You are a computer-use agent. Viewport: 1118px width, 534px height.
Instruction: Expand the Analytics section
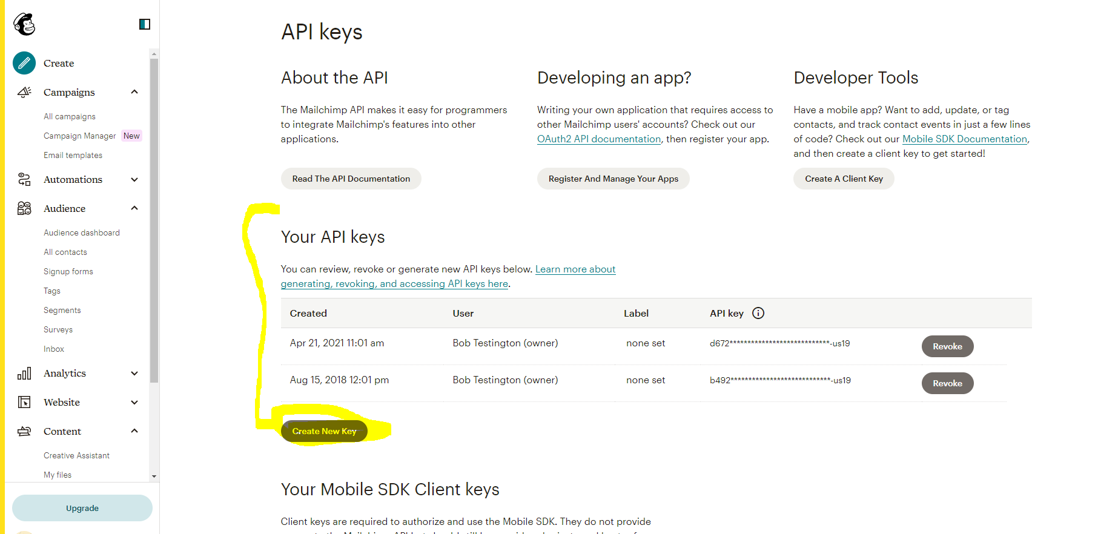134,373
